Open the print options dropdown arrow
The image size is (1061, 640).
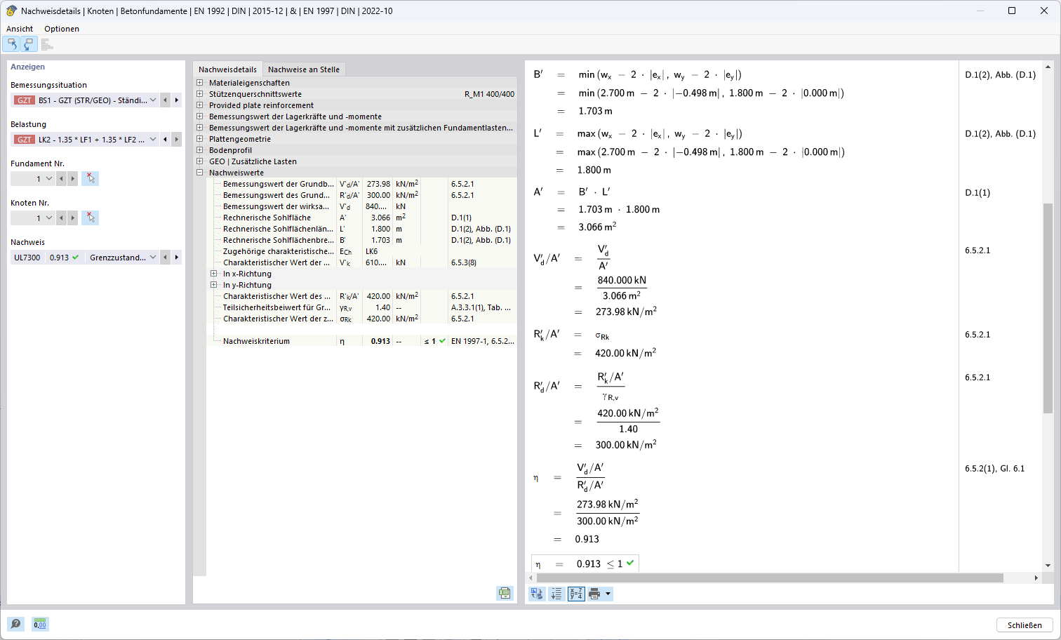pyautogui.click(x=608, y=594)
